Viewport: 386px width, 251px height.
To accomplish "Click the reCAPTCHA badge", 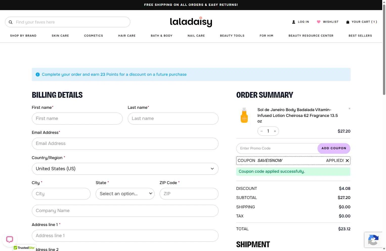I will coord(373,240).
